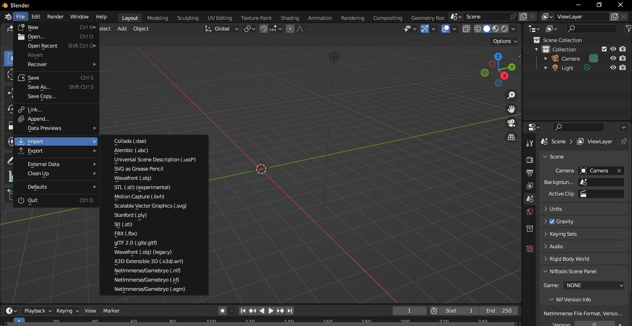Select material preview viewport shading
The height and width of the screenshot is (326, 632).
(x=496, y=29)
